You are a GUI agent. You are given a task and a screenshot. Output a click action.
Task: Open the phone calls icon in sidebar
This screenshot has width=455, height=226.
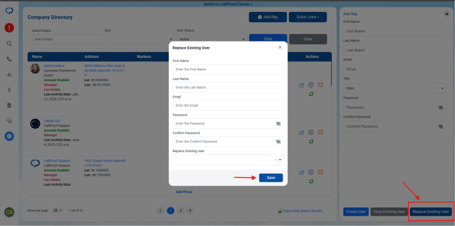(9, 59)
